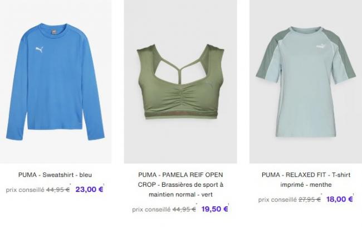Click 'imprimé - menthe' description line
The width and height of the screenshot is (362, 227).
click(x=306, y=185)
